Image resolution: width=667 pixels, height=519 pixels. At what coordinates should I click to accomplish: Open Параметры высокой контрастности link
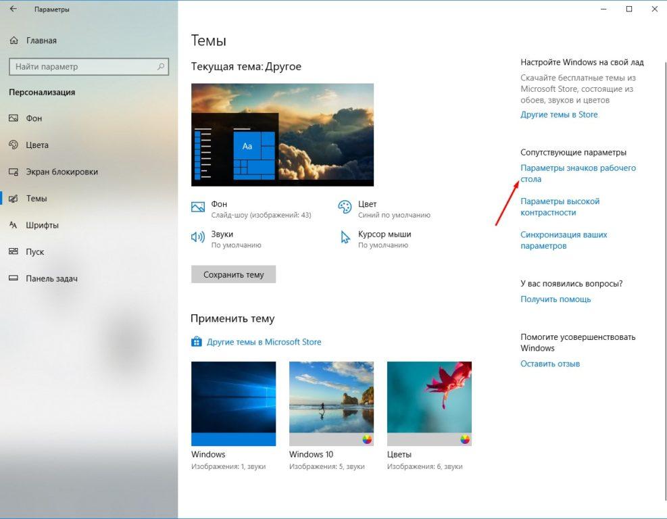[560, 207]
